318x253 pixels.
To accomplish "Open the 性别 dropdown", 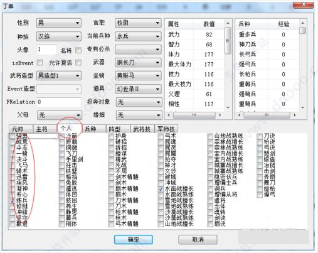I will coord(59,23).
